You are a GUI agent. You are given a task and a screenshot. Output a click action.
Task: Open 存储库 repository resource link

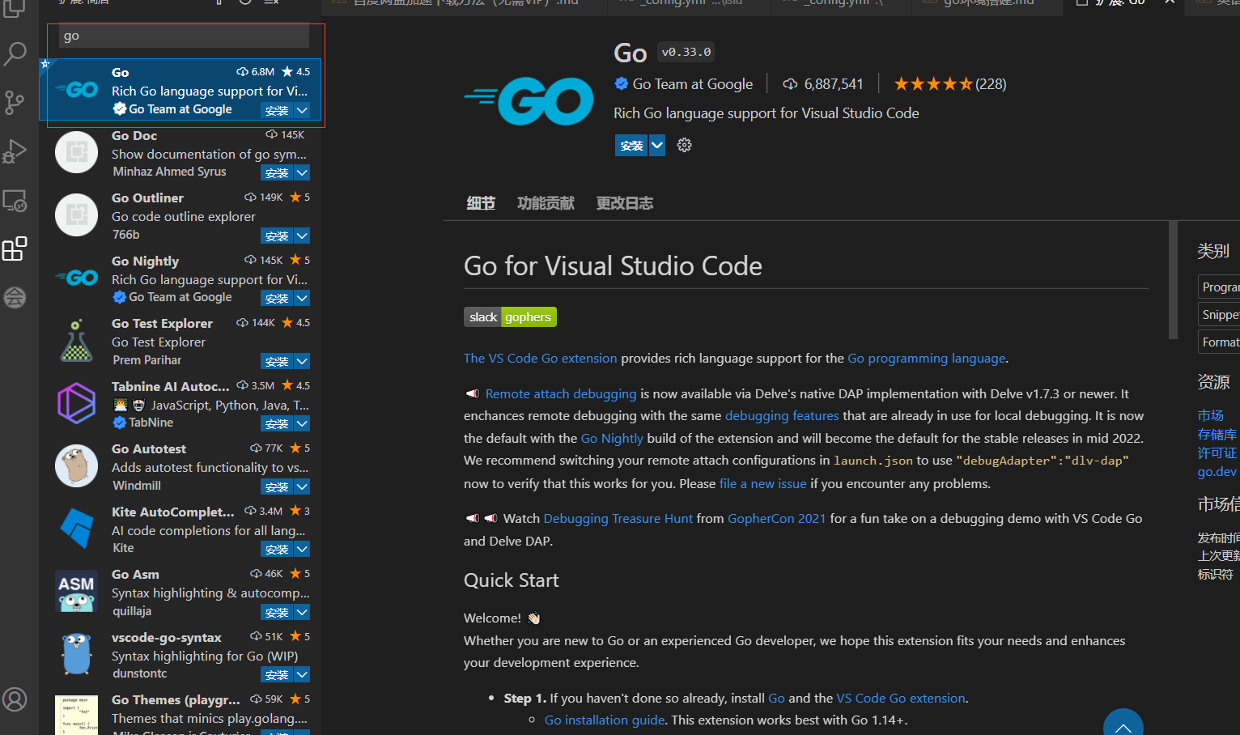coord(1217,434)
